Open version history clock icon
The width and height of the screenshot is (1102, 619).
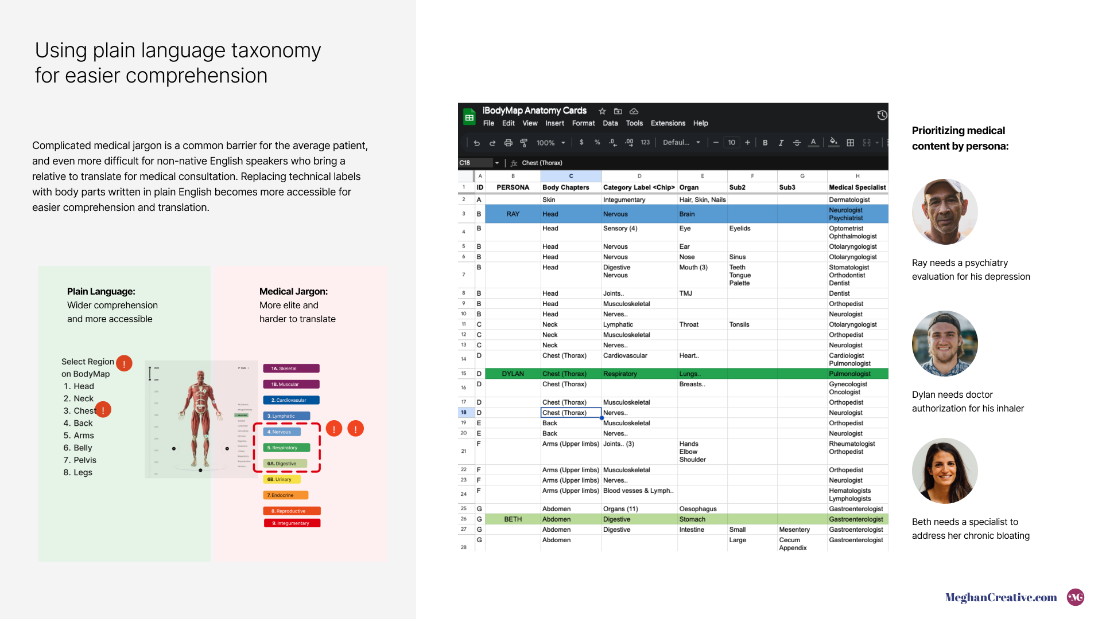(x=882, y=115)
